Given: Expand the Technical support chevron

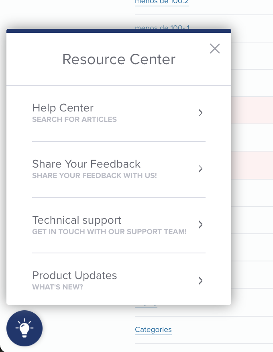Looking at the screenshot, I should coord(201,225).
